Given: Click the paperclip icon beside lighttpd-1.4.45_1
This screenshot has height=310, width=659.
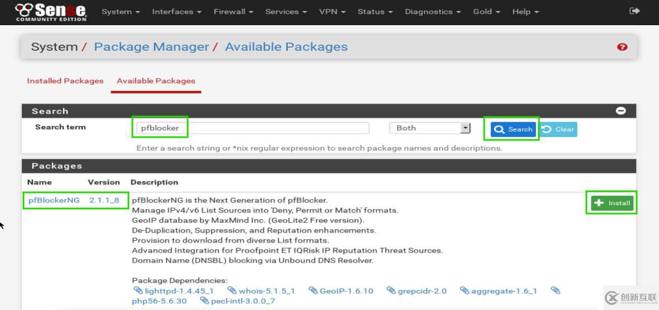Looking at the screenshot, I should point(139,290).
